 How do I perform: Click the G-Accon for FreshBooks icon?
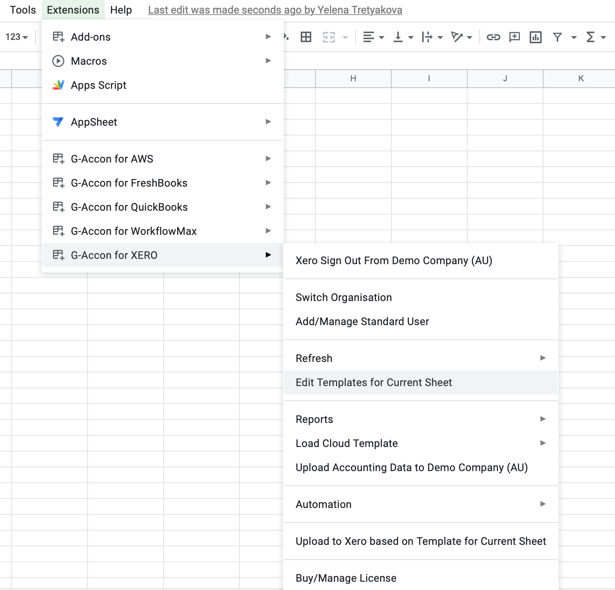pos(58,183)
